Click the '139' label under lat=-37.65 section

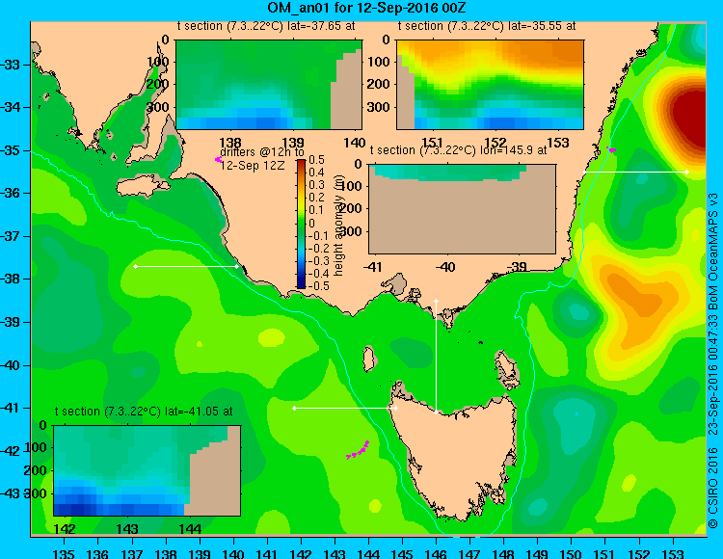point(293,143)
